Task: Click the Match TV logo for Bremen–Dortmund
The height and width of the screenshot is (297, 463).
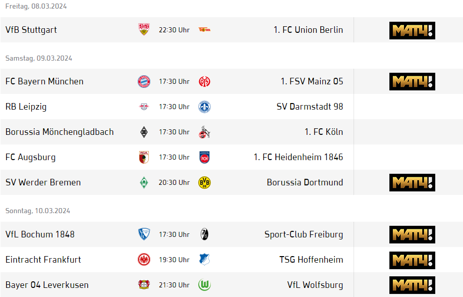Action: pos(412,183)
